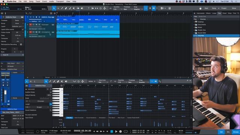Open Note Color Part dropdown
This screenshot has width=240, height=135.
pyautogui.click(x=103, y=82)
